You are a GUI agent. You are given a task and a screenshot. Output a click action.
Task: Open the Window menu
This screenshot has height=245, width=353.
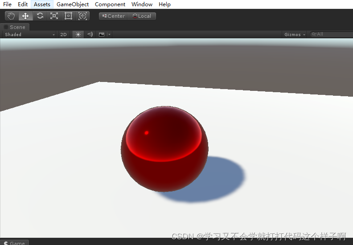142,4
